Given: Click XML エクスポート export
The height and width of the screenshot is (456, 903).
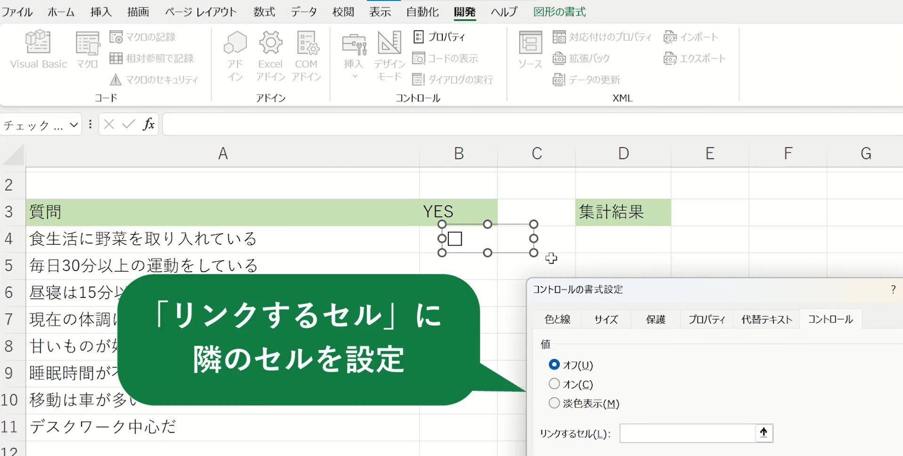Looking at the screenshot, I should pyautogui.click(x=694, y=58).
